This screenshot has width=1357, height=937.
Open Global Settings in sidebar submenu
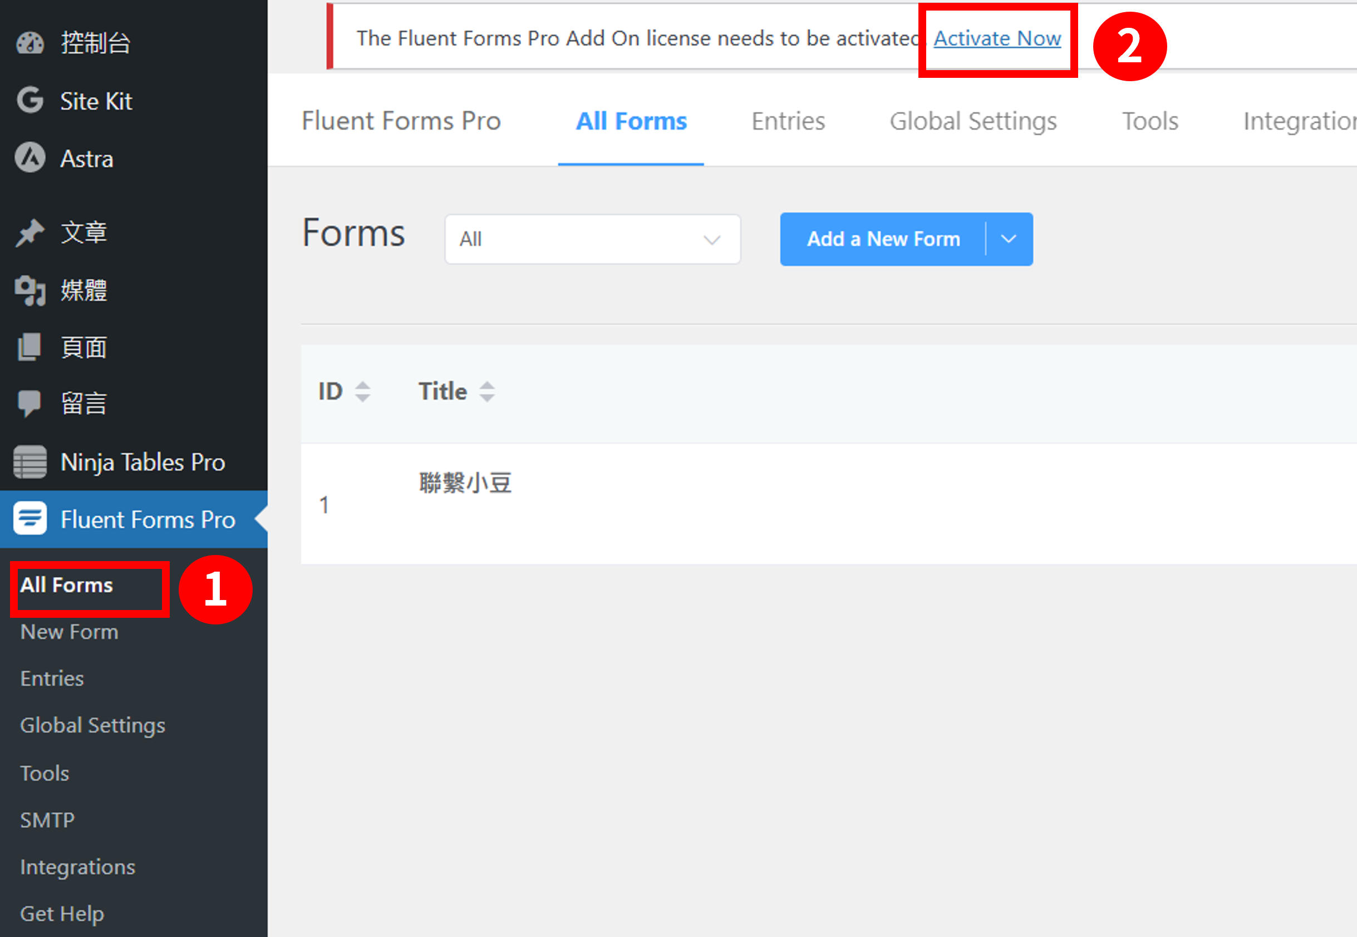(93, 726)
